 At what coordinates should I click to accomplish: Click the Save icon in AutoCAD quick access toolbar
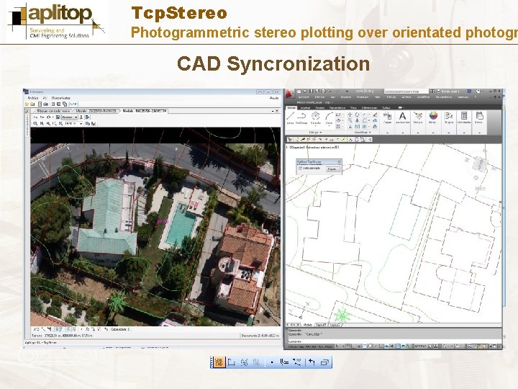(311, 91)
